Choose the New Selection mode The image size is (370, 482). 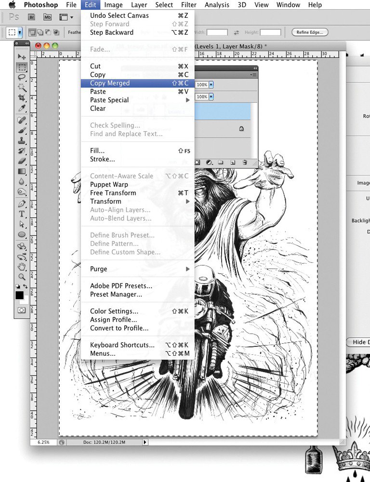[x=32, y=32]
